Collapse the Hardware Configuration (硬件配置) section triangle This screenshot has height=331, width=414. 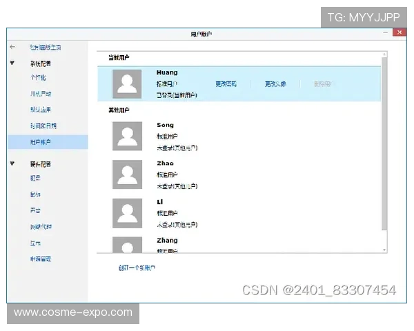[12, 164]
